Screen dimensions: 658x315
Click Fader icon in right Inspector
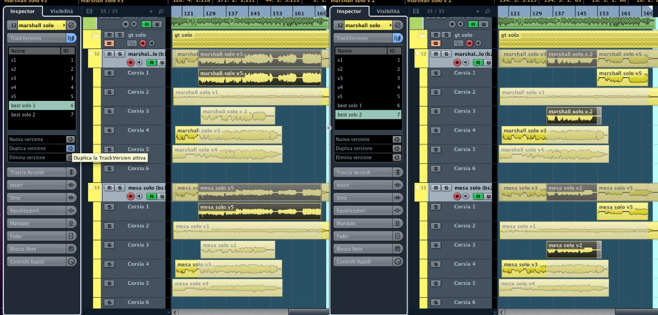coord(398,236)
